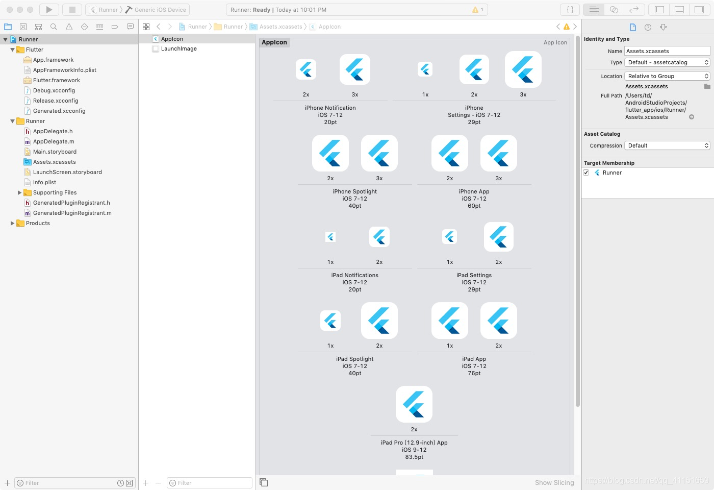Open the Type dropdown (Default - assetcatalog)
This screenshot has width=714, height=490.
click(667, 62)
